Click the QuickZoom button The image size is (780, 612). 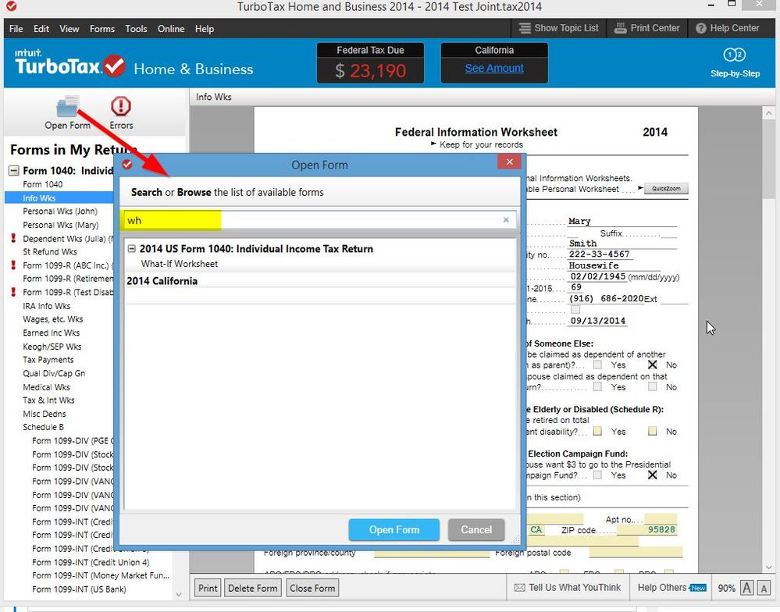[666, 189]
